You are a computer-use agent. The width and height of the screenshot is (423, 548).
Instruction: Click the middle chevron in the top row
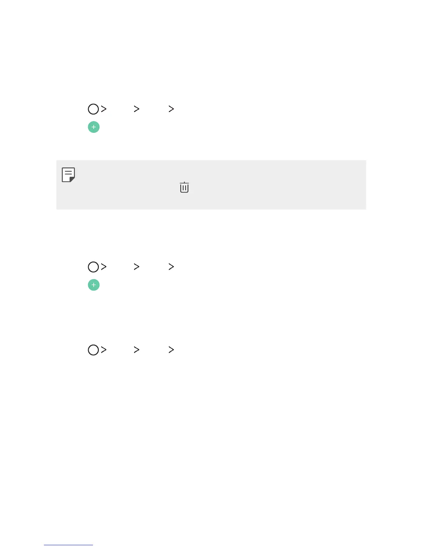pos(137,109)
